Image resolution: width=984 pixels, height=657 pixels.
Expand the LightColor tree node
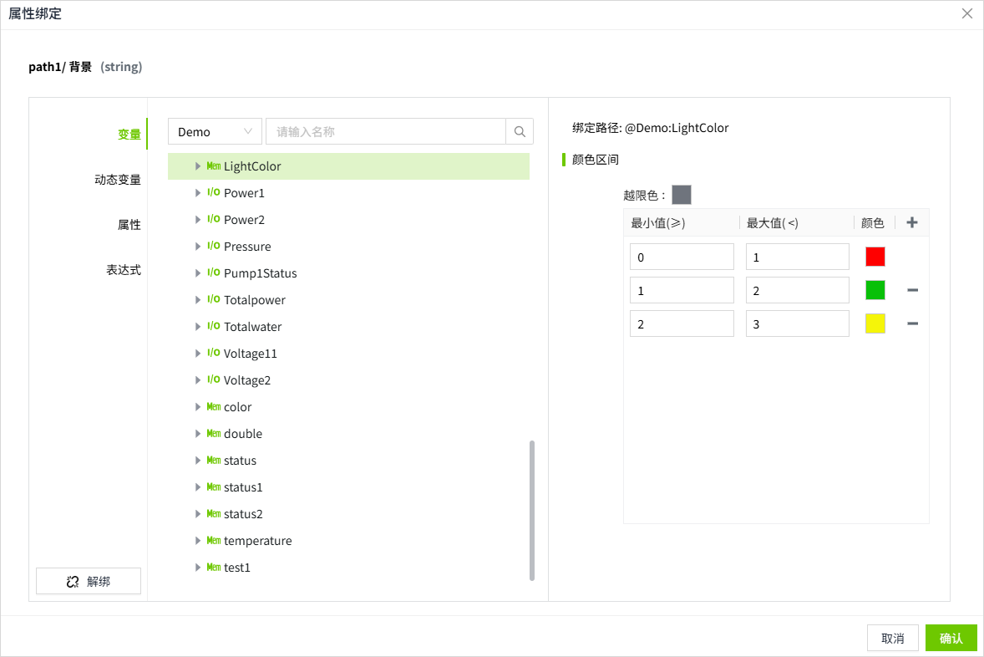click(x=198, y=166)
